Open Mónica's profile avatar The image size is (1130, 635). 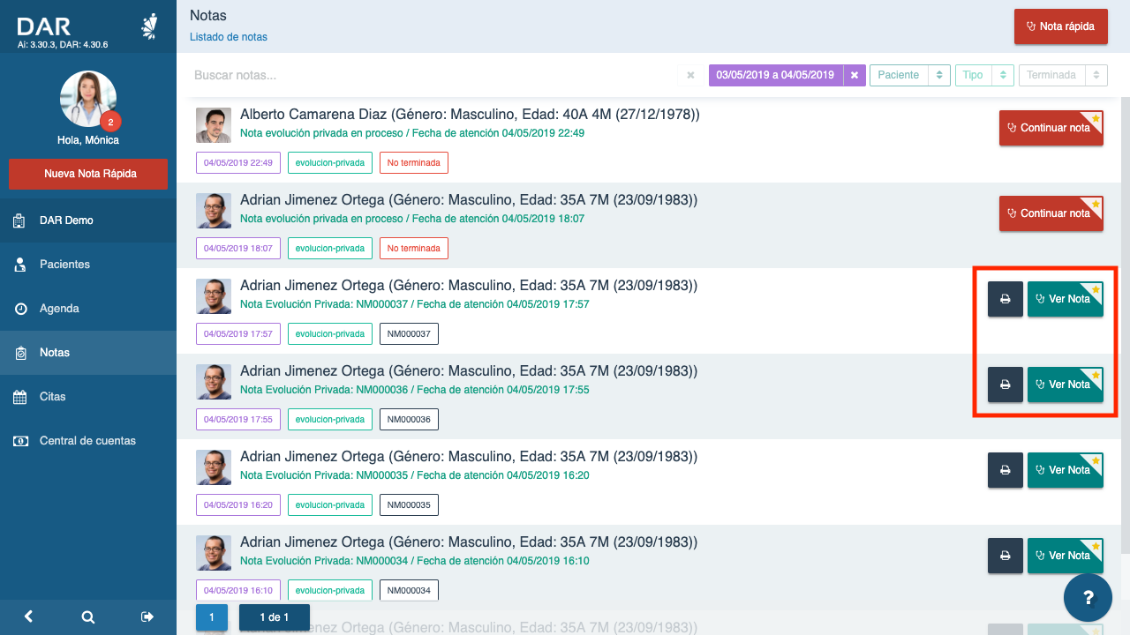[x=88, y=99]
